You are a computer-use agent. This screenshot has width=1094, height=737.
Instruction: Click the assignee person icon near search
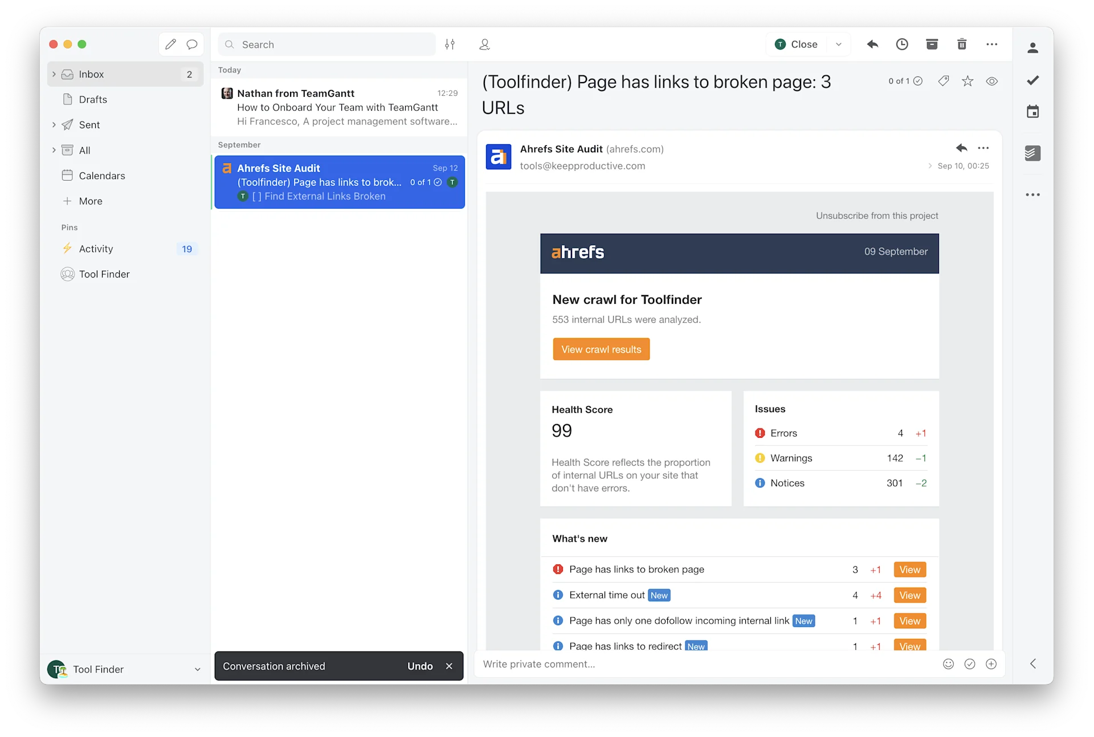point(484,44)
